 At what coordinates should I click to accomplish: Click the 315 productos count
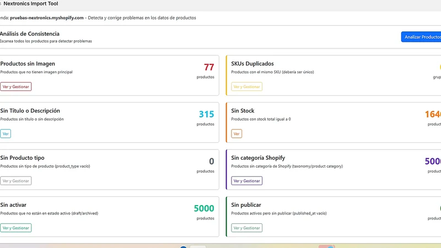(206, 114)
